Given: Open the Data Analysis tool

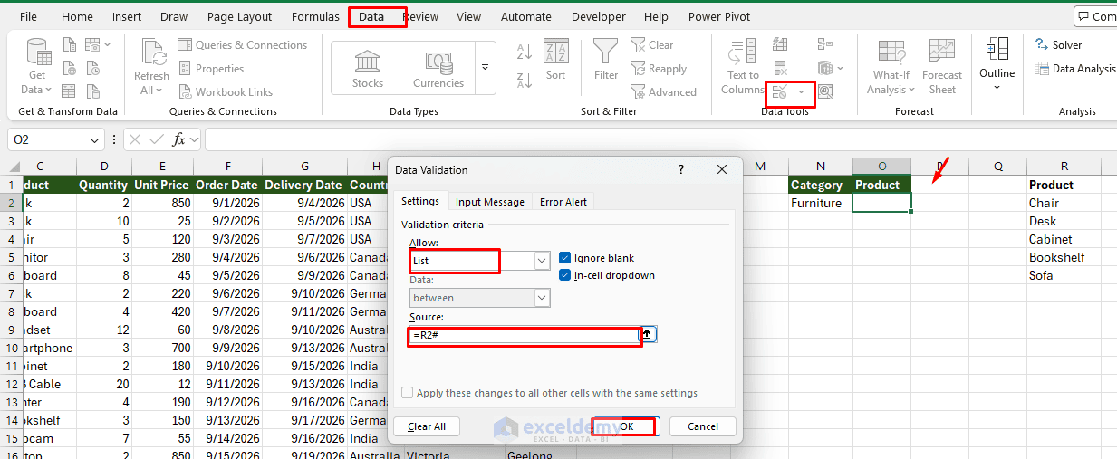Looking at the screenshot, I should point(1075,68).
